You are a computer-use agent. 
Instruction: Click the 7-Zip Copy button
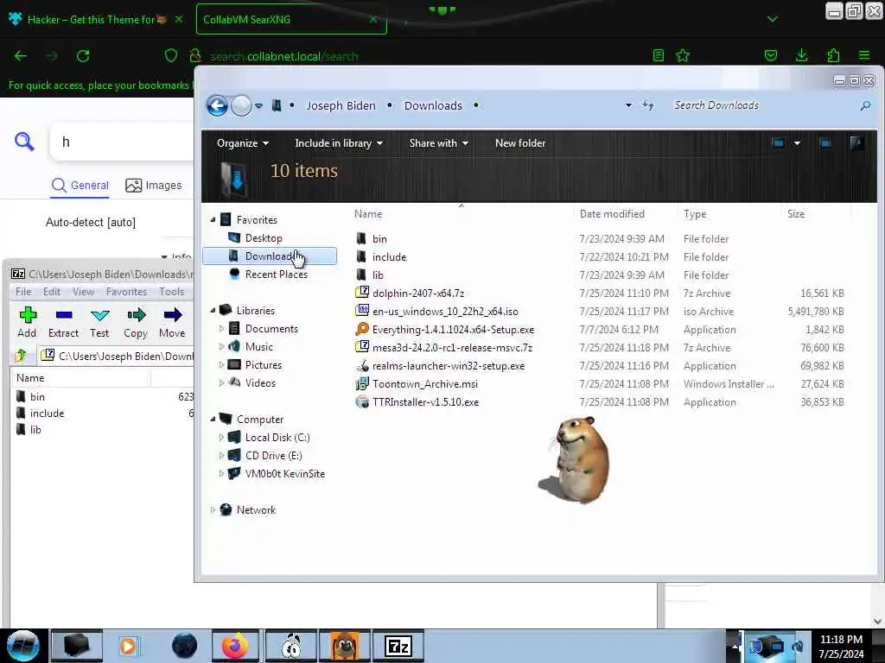[x=136, y=323]
